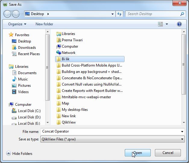Select Local Disk (C:) in sidebar
This screenshot has width=189, height=163.
click(x=26, y=111)
